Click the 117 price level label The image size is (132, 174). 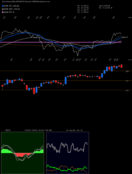click(127, 81)
